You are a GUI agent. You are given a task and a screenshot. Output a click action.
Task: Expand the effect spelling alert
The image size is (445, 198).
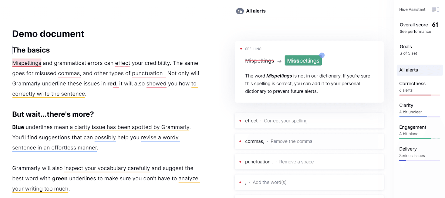click(x=309, y=121)
